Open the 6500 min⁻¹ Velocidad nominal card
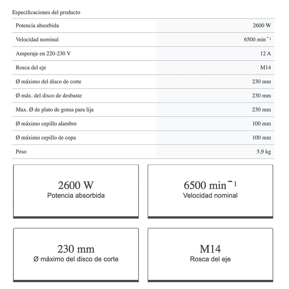Image resolution: width=289 pixels, height=289 pixels. pos(210,191)
